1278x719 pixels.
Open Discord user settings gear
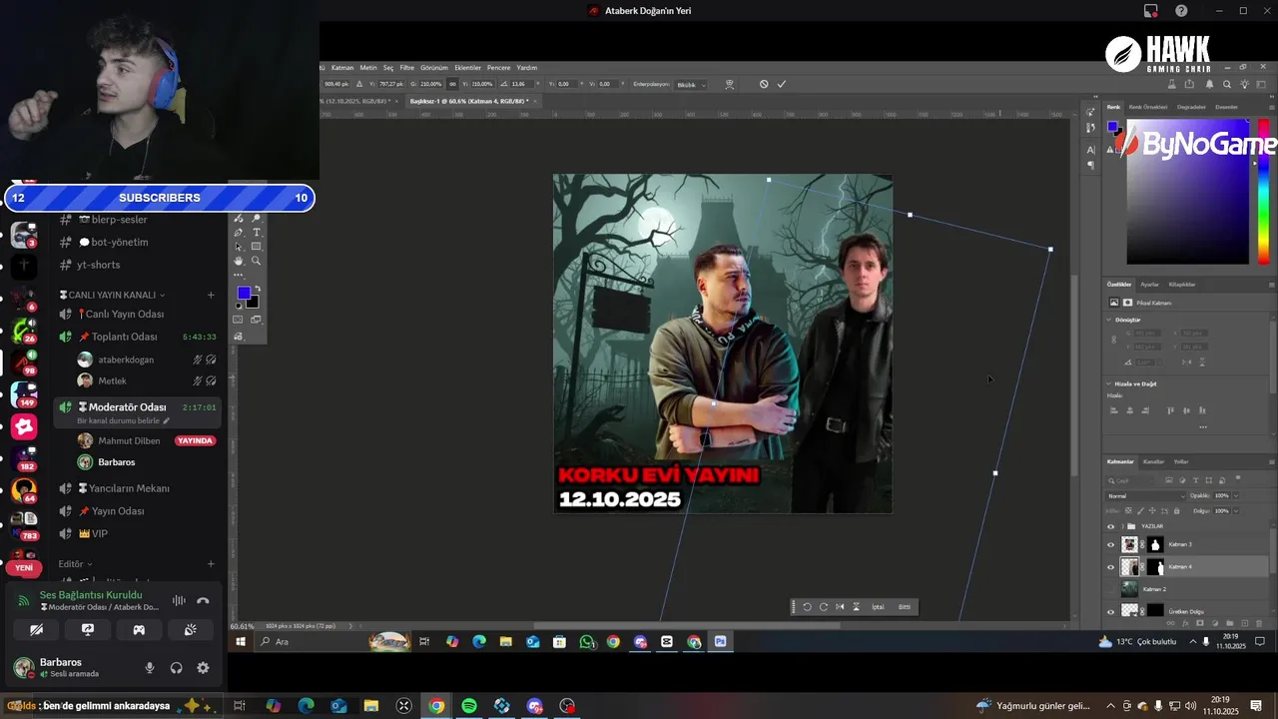point(203,668)
